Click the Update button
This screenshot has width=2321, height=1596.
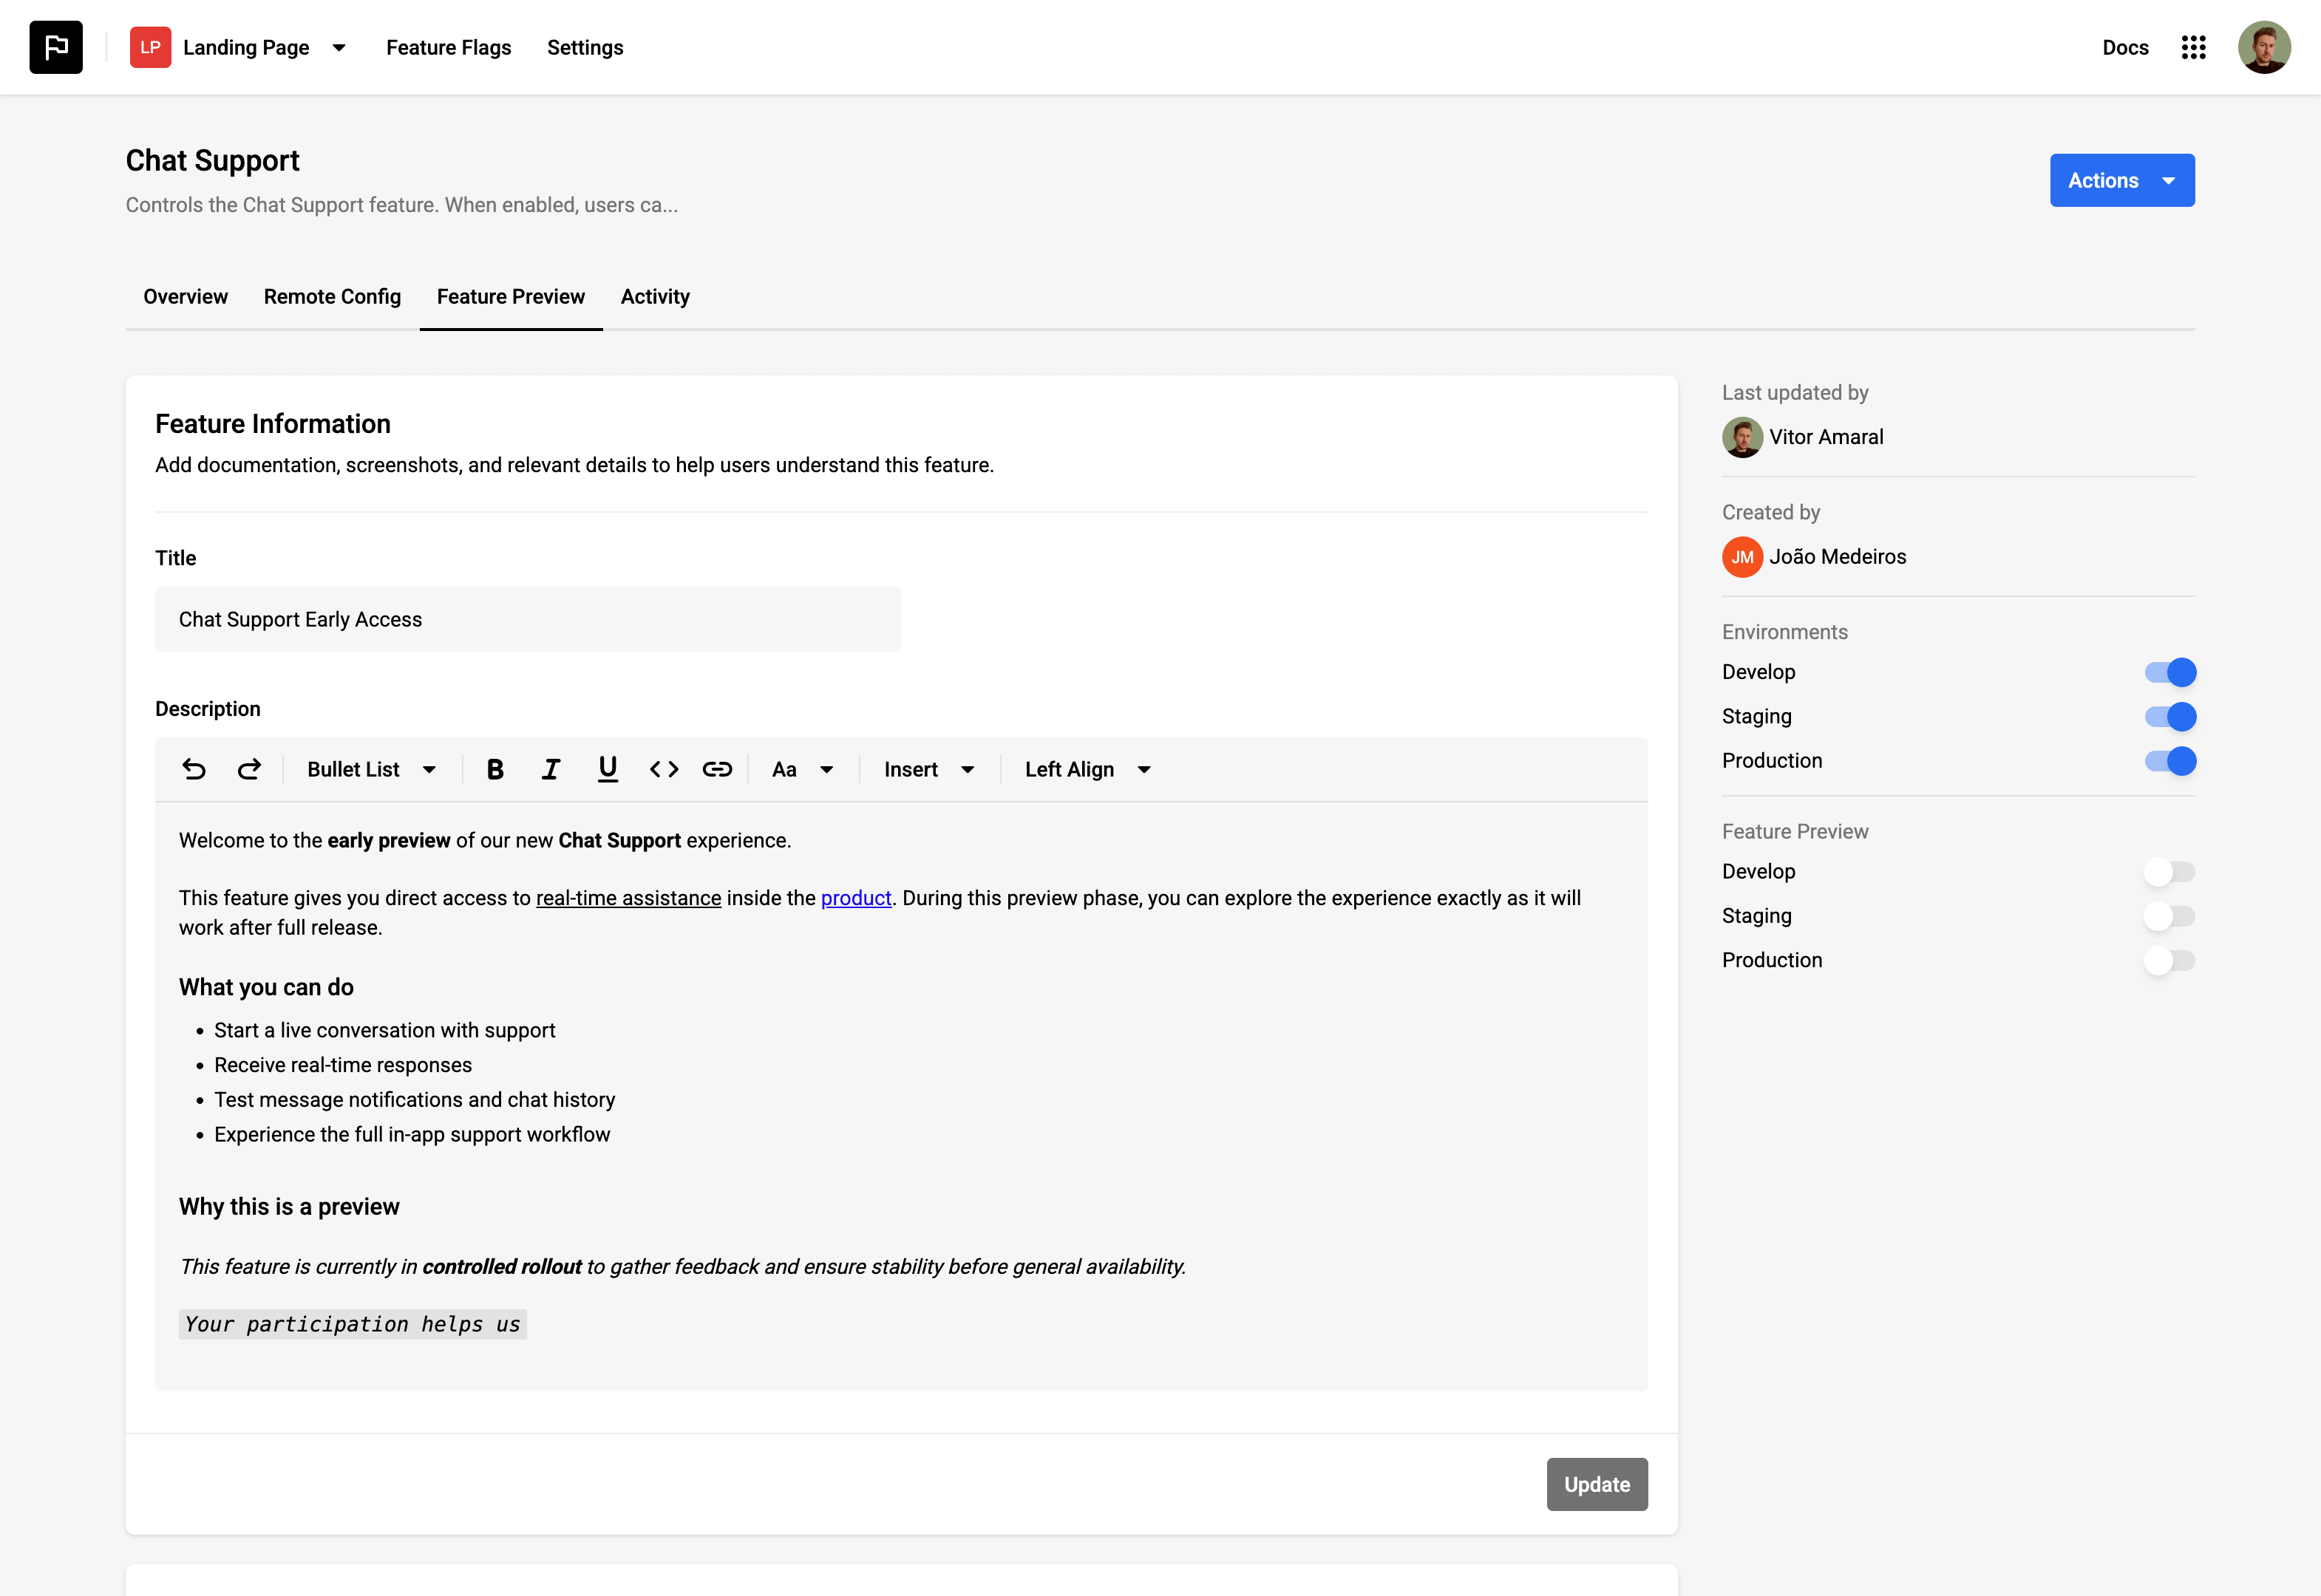[1597, 1484]
